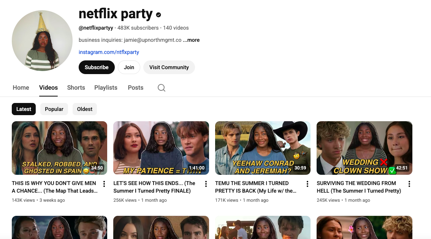Play the 'Yeehaw Conrad and Jeremiah' thumbnail video

pyautogui.click(x=263, y=148)
